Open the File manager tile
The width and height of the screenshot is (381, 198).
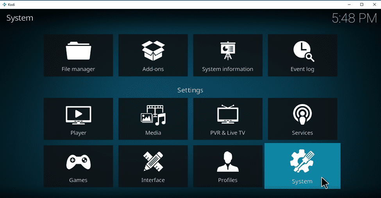78,55
